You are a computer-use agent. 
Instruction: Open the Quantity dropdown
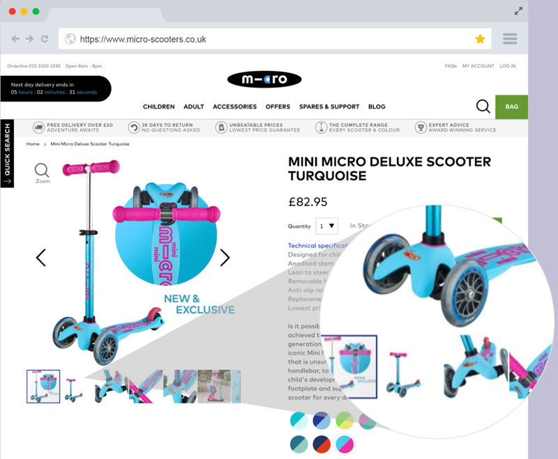click(x=326, y=226)
